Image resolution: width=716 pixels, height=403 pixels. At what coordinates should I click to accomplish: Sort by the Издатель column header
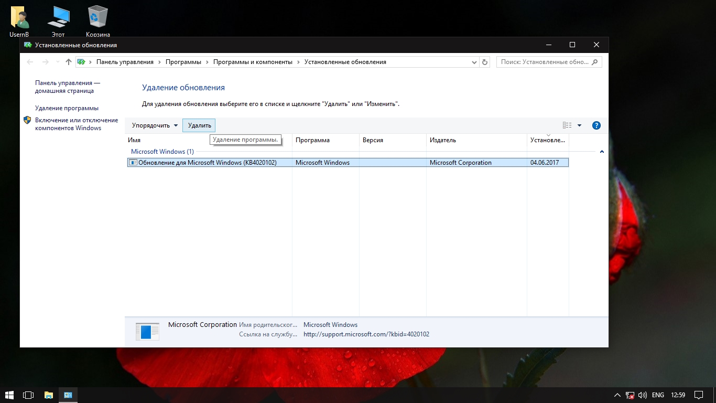pos(476,140)
